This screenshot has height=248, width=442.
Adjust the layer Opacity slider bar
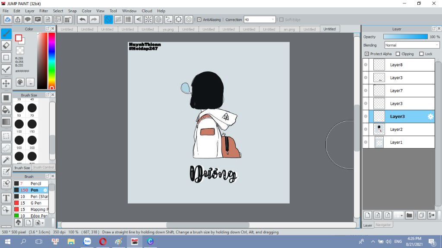pos(405,37)
